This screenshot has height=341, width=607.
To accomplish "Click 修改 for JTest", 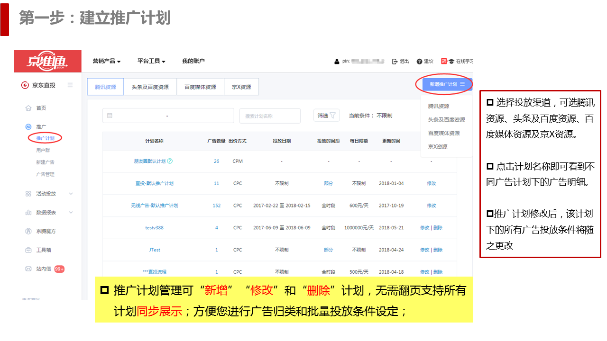I will point(425,250).
